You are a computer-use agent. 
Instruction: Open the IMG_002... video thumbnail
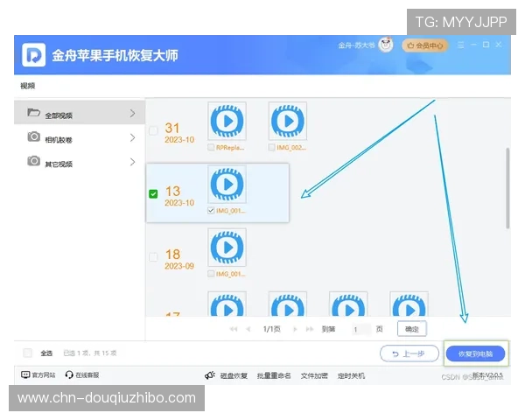pos(288,121)
